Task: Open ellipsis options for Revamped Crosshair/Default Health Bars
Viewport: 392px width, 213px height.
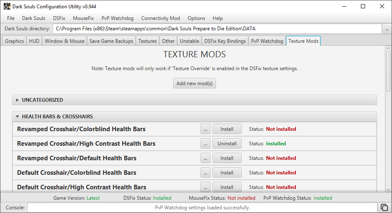Action: click(x=206, y=158)
